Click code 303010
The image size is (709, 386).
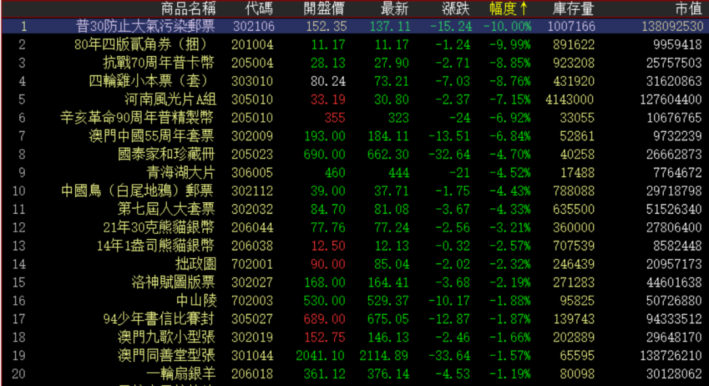tap(252, 81)
